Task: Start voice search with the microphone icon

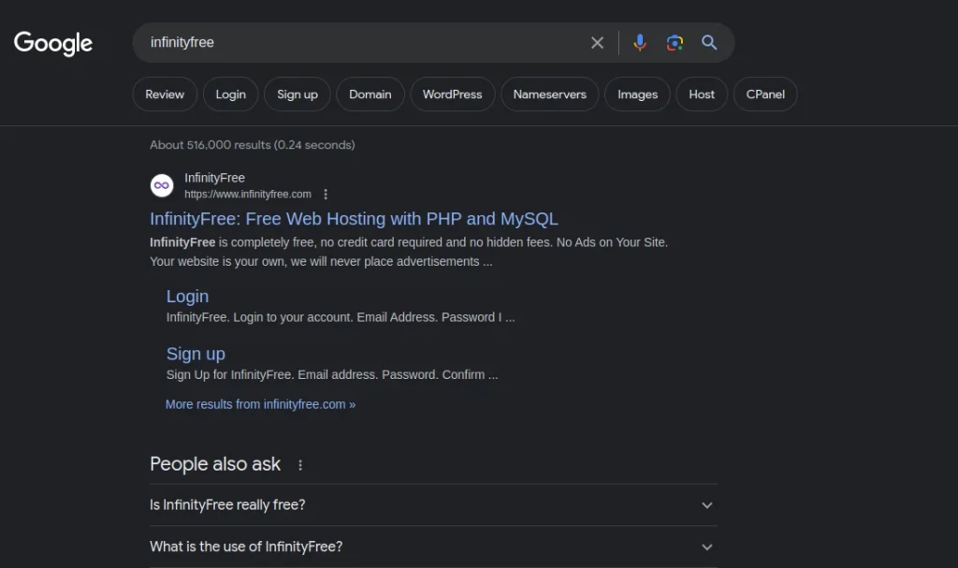Action: [x=640, y=43]
